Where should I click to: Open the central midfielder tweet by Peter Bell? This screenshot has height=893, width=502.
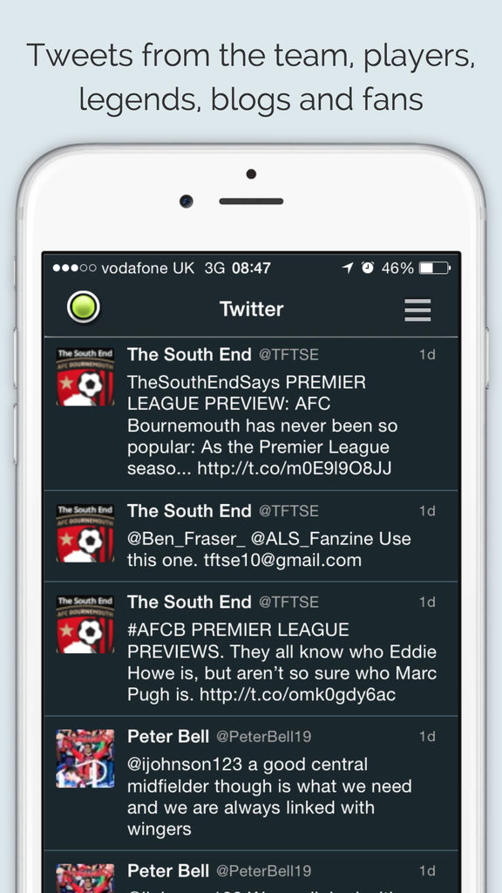pos(251,783)
